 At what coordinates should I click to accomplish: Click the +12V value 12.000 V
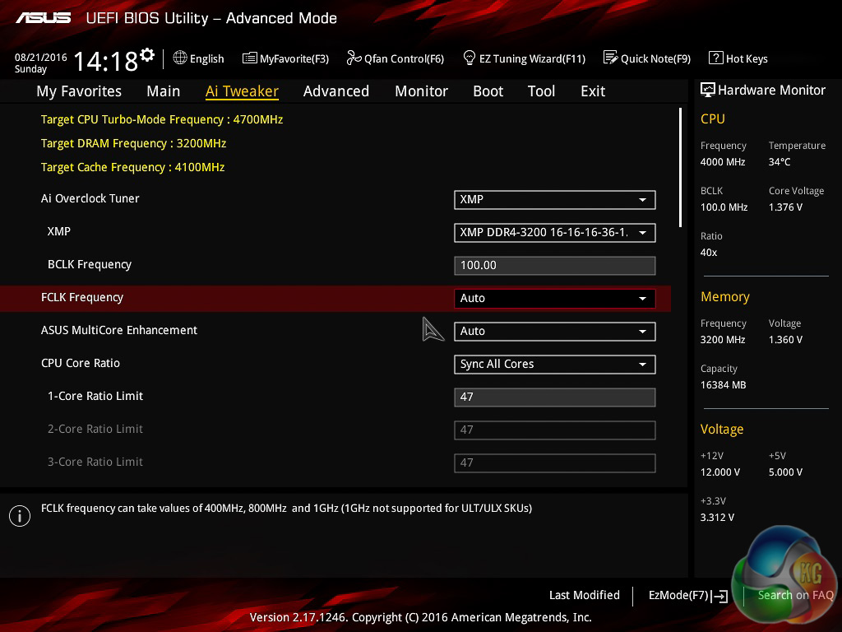720,472
